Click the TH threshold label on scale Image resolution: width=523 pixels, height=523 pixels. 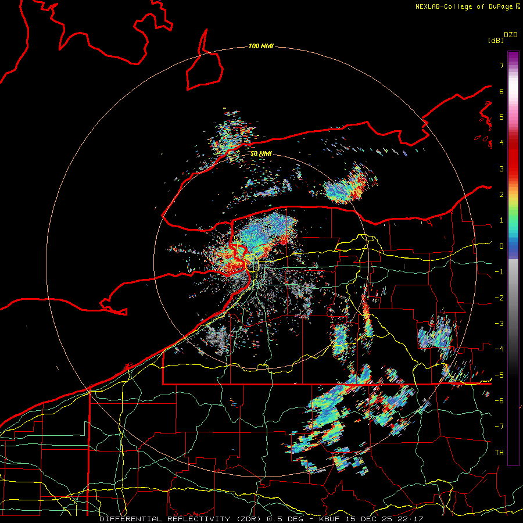click(x=499, y=453)
